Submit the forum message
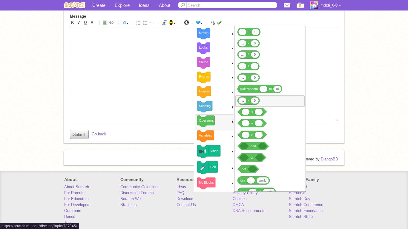The width and height of the screenshot is (408, 229). (79, 134)
